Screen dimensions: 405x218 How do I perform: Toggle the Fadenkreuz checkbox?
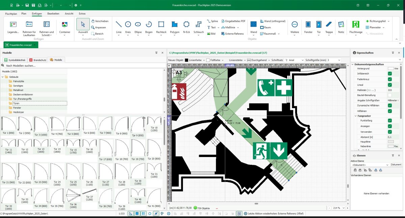[x=390, y=79]
